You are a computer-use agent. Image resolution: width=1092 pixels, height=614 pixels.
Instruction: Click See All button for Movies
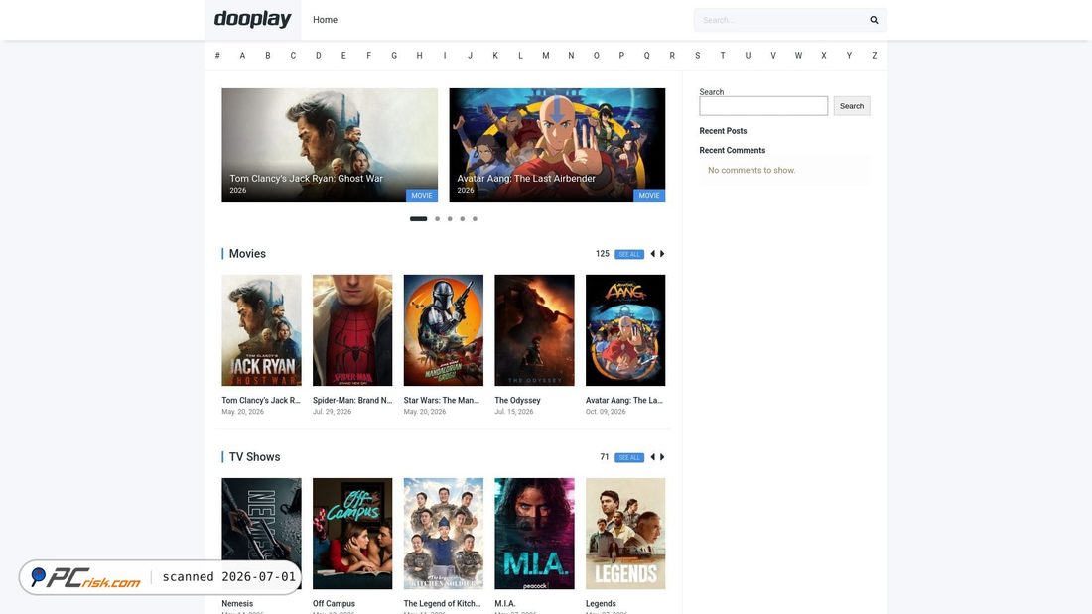click(628, 254)
